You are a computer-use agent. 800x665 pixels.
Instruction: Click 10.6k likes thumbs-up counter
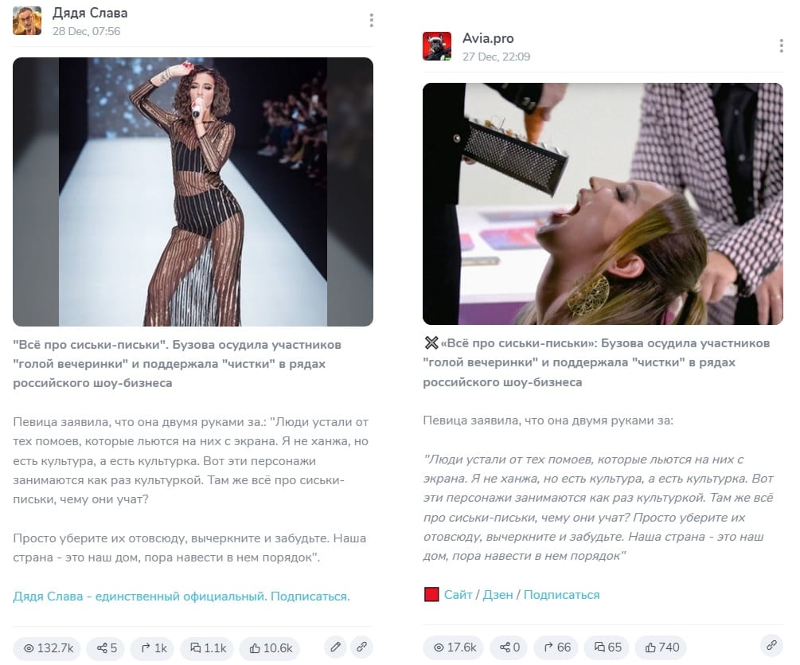pyautogui.click(x=270, y=648)
